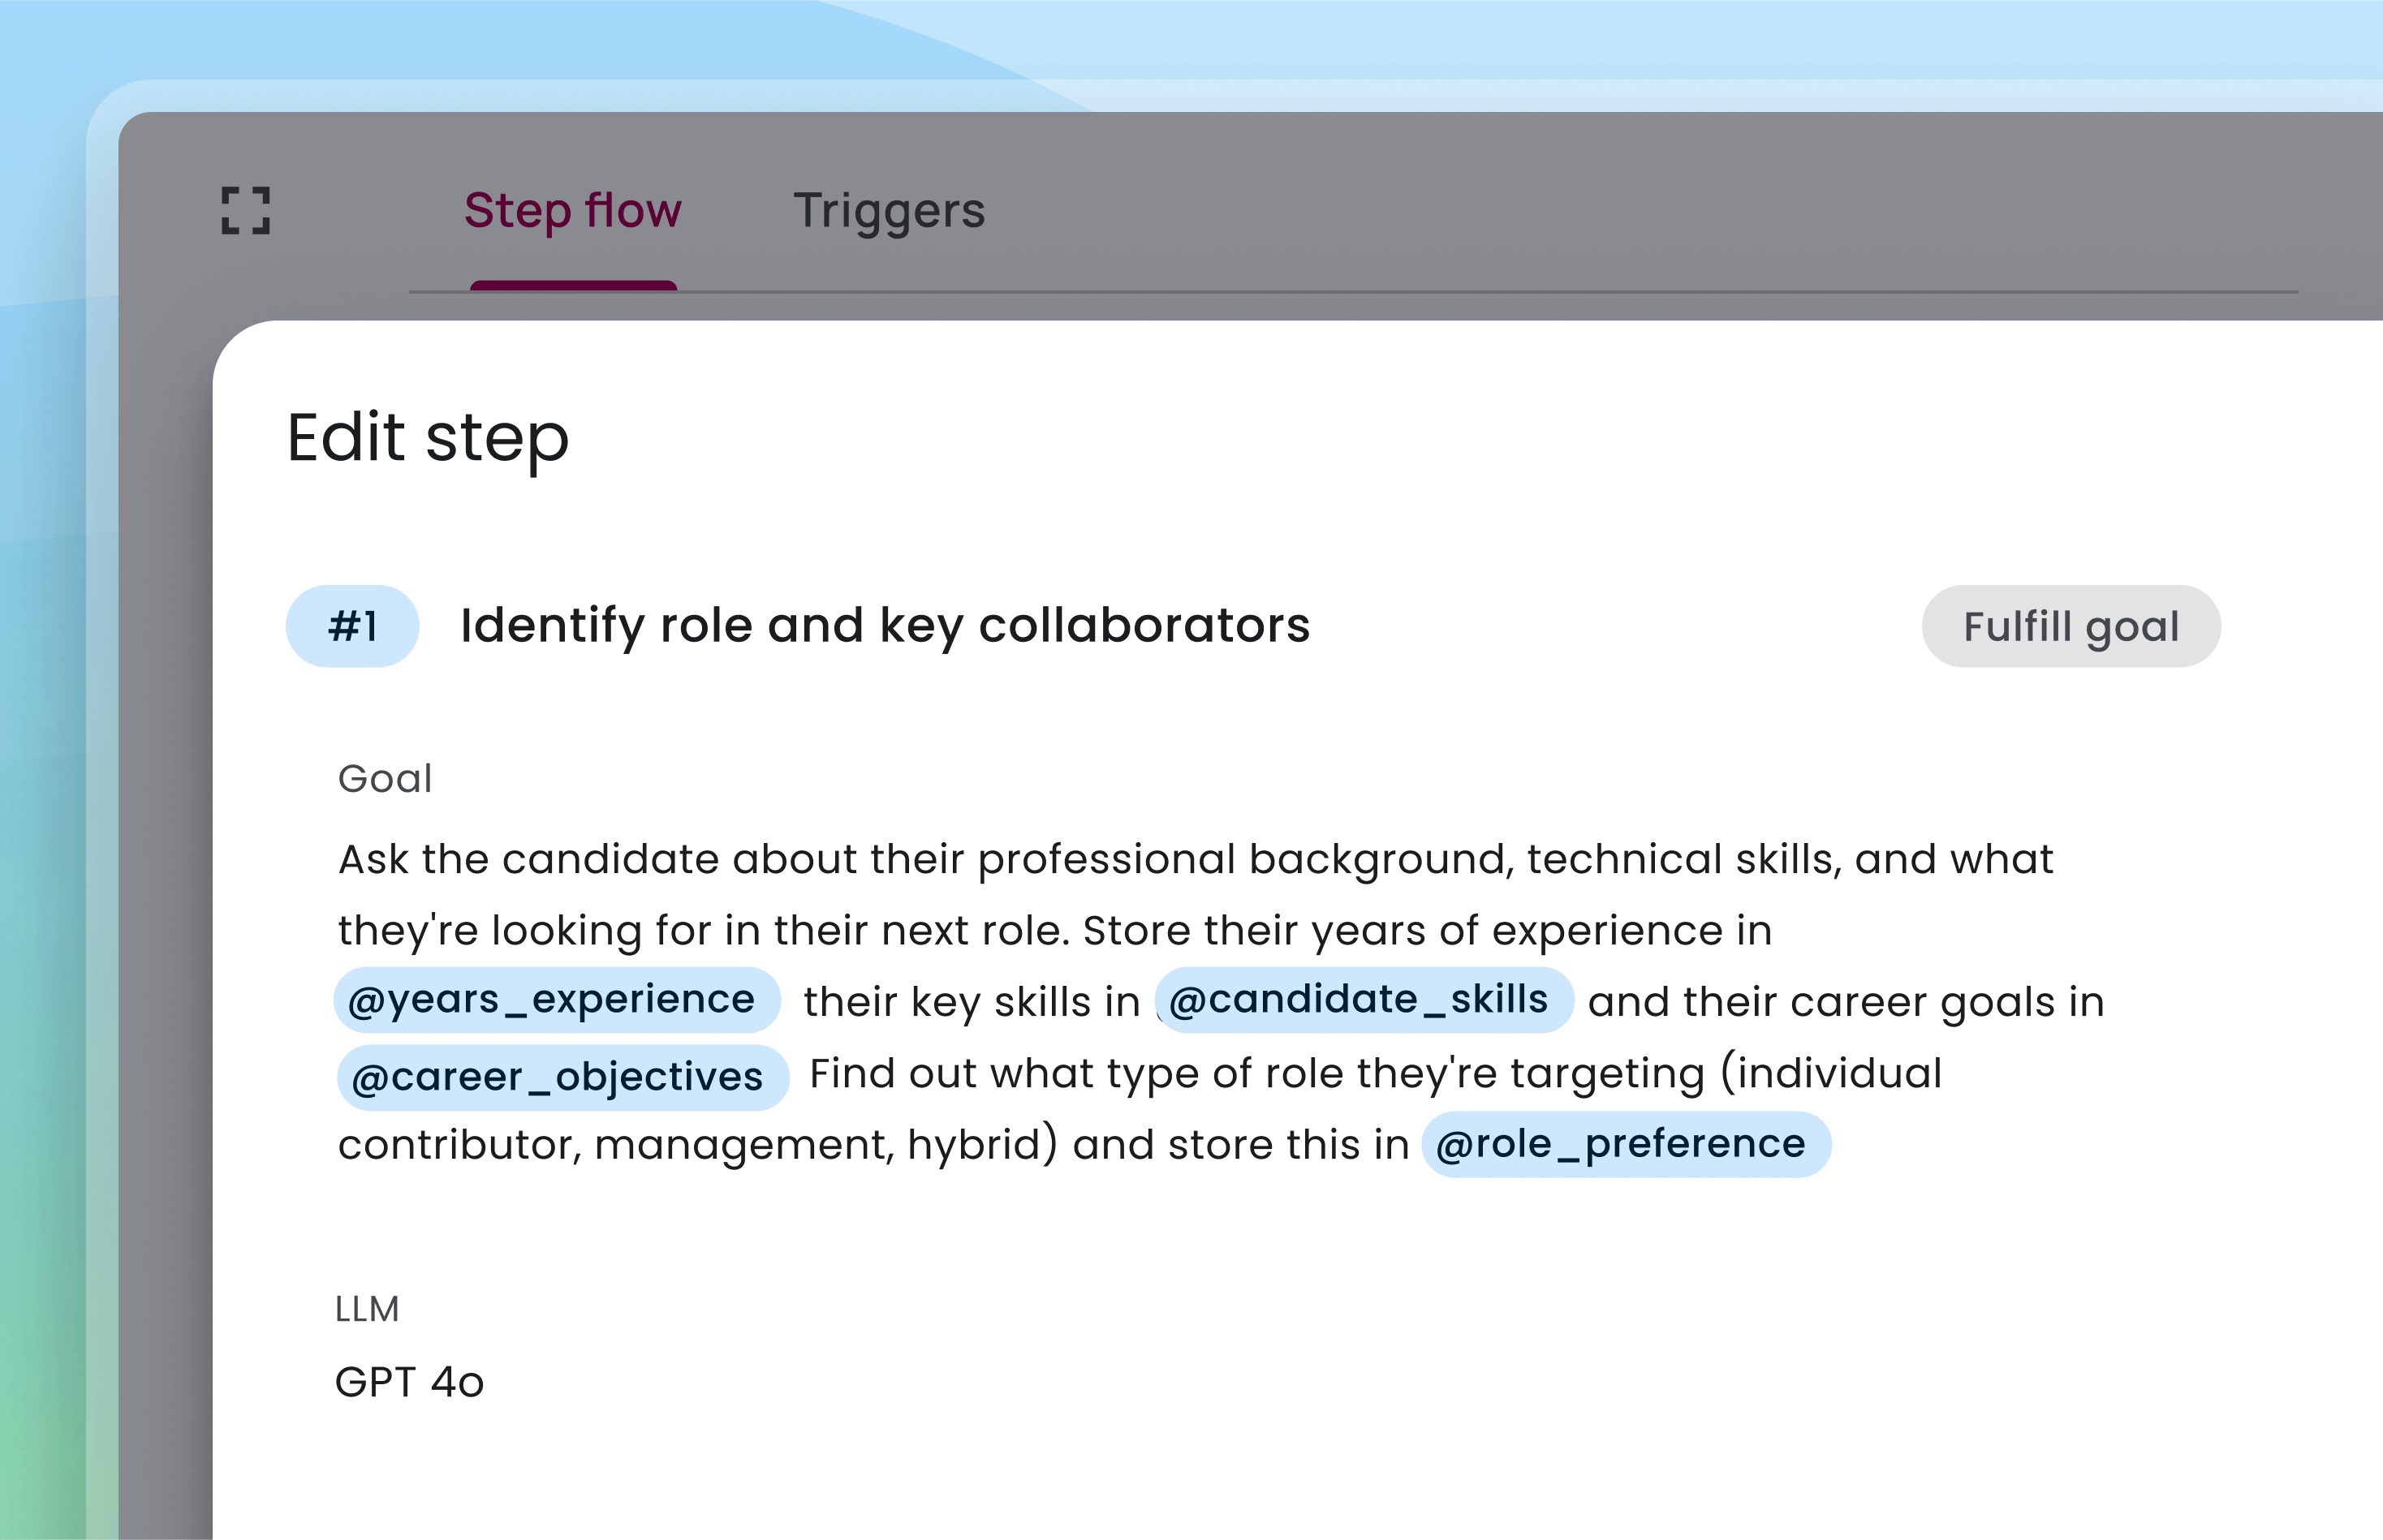Open the Triggers tab

[x=889, y=210]
